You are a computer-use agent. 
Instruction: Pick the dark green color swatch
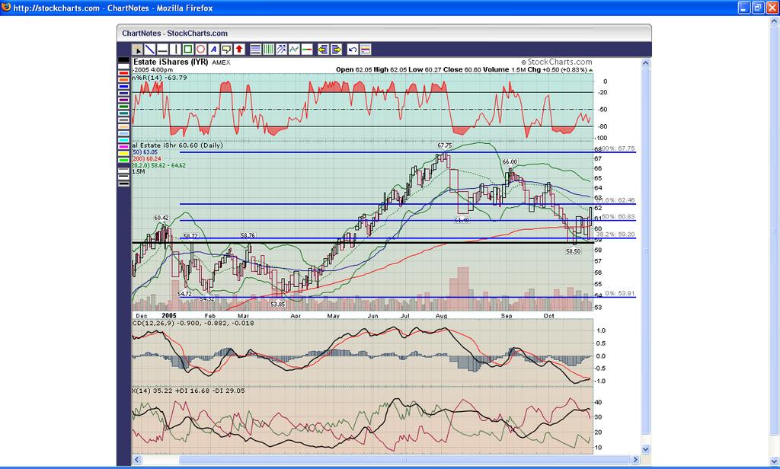[123, 107]
